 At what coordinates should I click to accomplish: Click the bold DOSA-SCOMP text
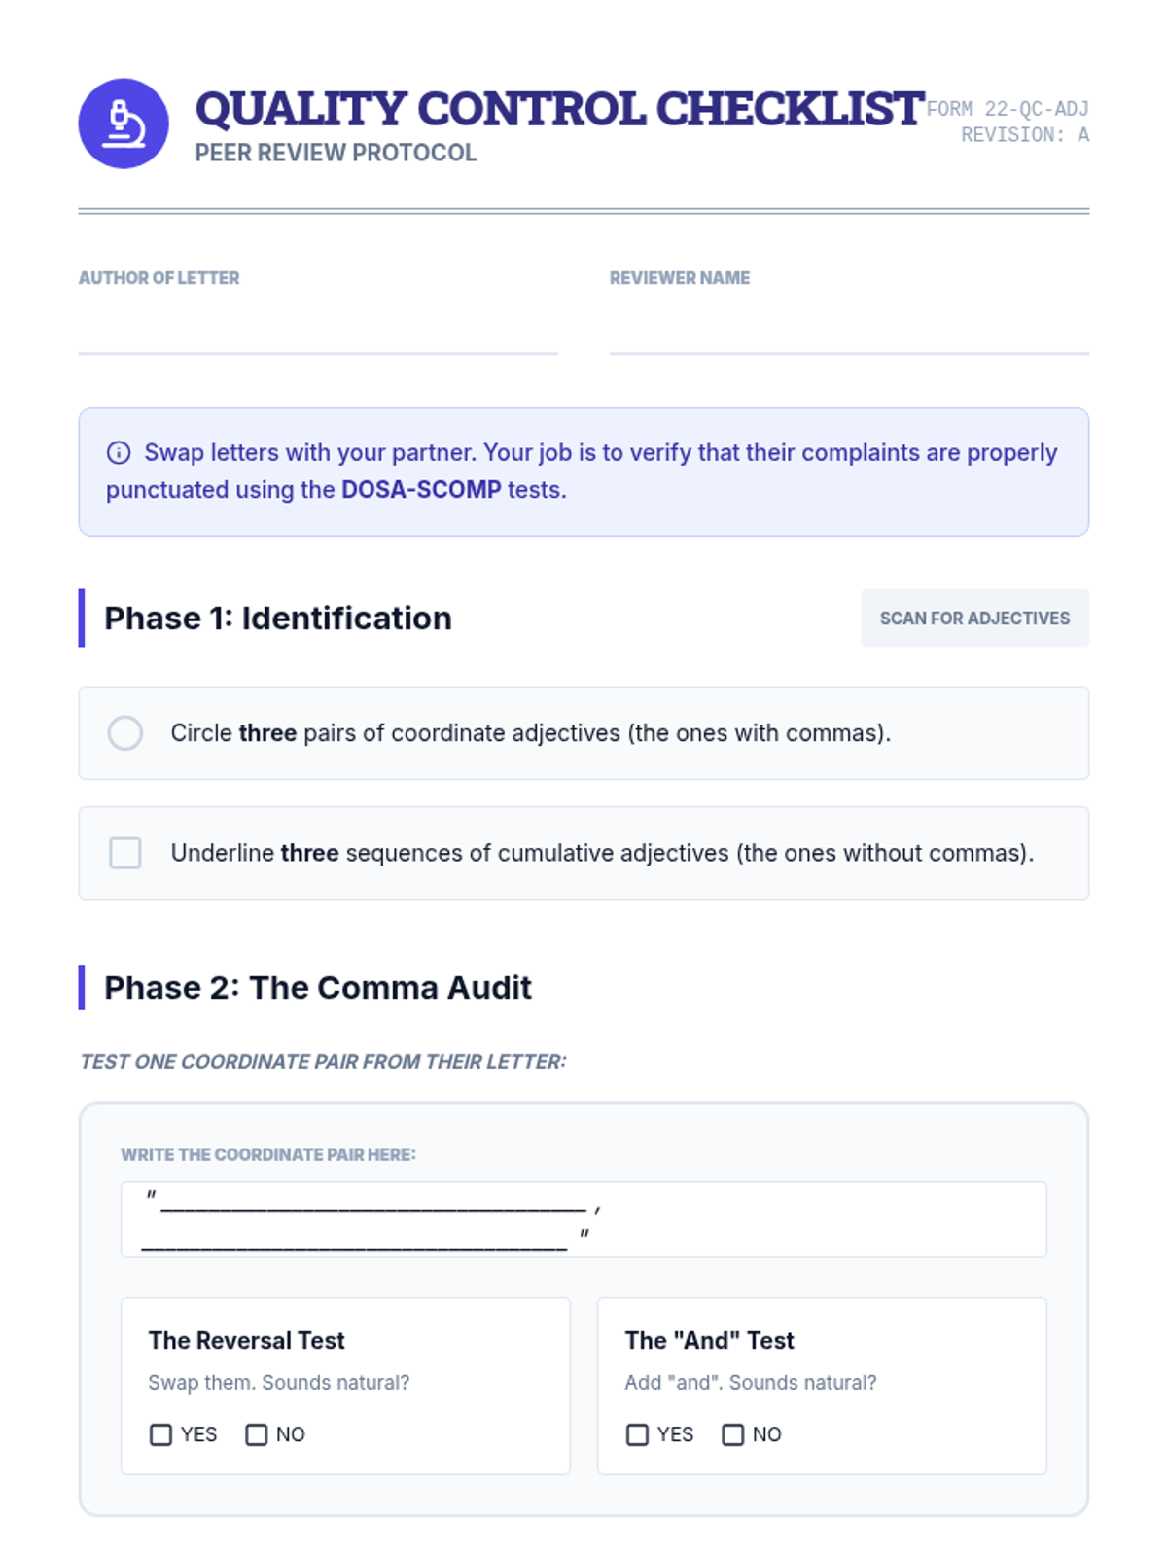click(421, 490)
